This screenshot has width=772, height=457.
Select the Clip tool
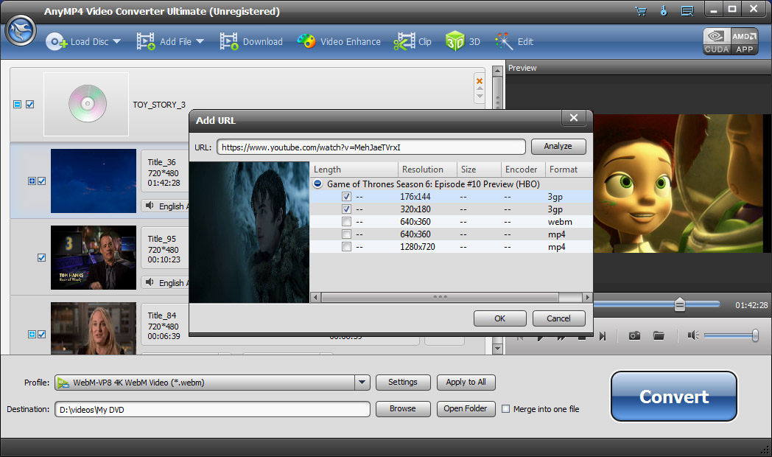[413, 42]
